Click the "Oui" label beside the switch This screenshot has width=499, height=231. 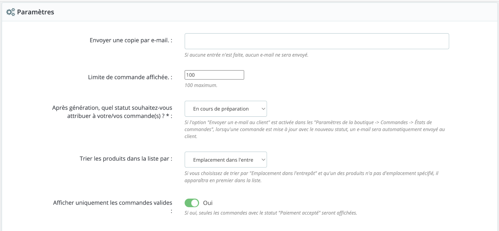coord(208,203)
